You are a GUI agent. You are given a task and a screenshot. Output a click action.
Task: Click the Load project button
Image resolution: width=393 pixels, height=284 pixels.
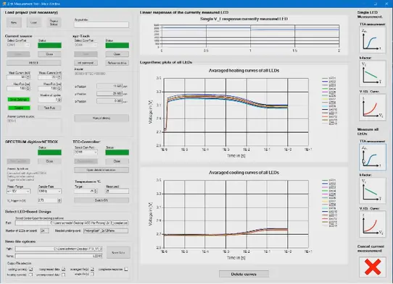[x=33, y=22]
